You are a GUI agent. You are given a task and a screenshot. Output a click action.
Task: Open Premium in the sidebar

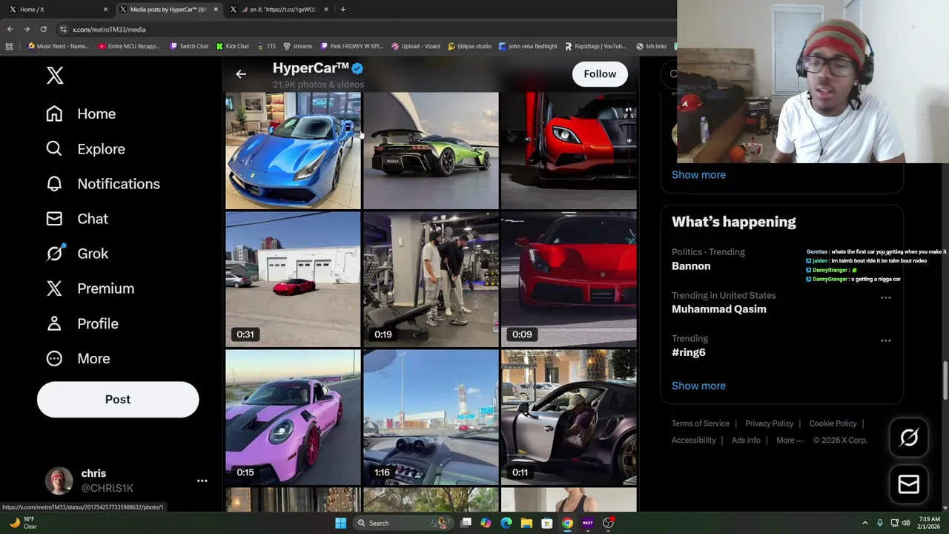click(90, 289)
